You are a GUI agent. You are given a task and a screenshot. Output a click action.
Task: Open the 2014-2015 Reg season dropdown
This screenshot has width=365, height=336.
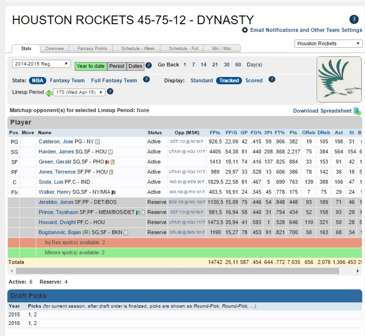pyautogui.click(x=41, y=64)
